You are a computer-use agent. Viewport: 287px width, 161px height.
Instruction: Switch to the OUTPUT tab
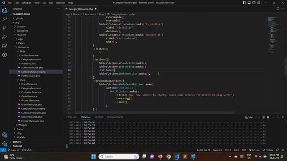[x=99, y=117]
